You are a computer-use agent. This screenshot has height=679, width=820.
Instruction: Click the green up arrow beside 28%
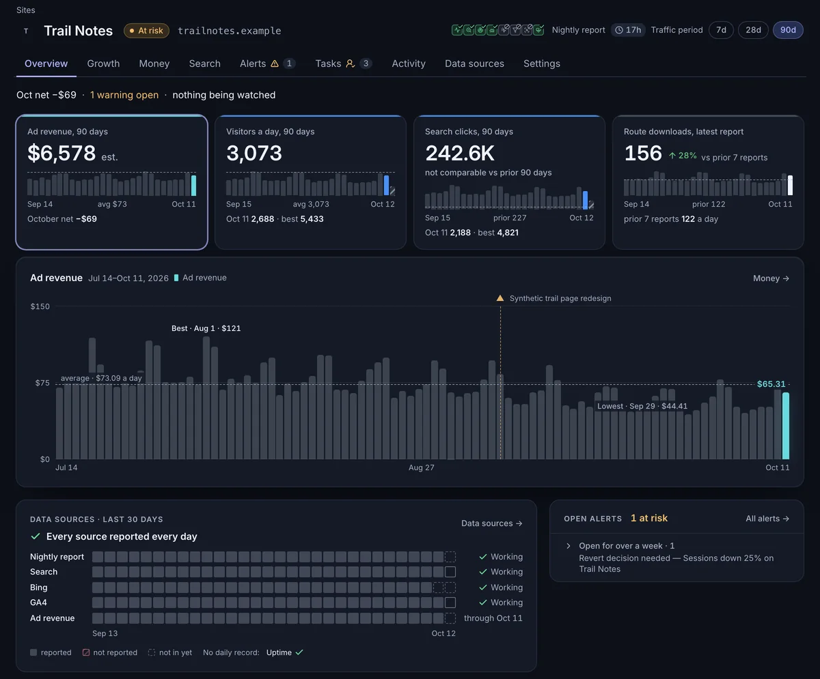pyautogui.click(x=672, y=156)
